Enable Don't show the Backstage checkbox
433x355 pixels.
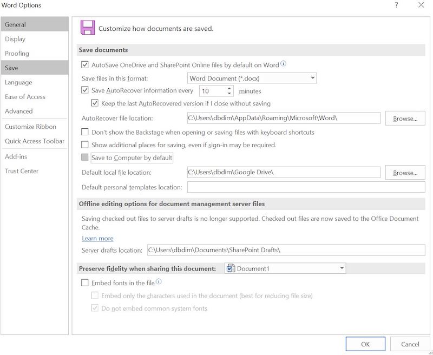pos(85,132)
